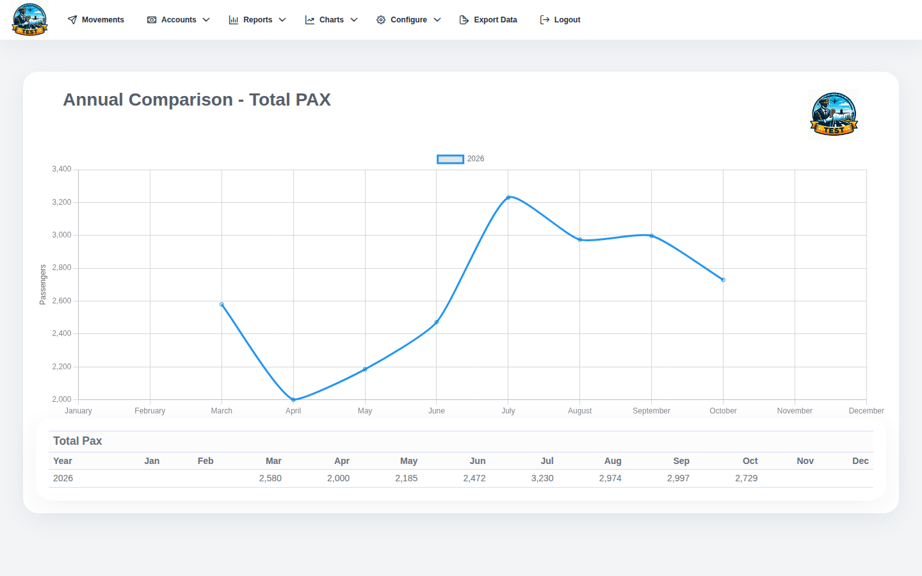Click the Export Data link
This screenshot has width=922, height=576.
point(489,20)
